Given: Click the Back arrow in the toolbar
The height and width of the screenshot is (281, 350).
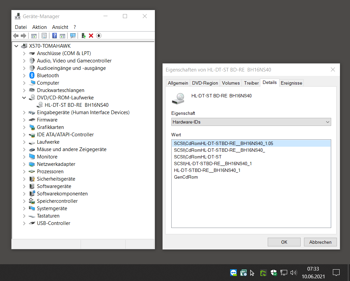Looking at the screenshot, I should (16, 36).
